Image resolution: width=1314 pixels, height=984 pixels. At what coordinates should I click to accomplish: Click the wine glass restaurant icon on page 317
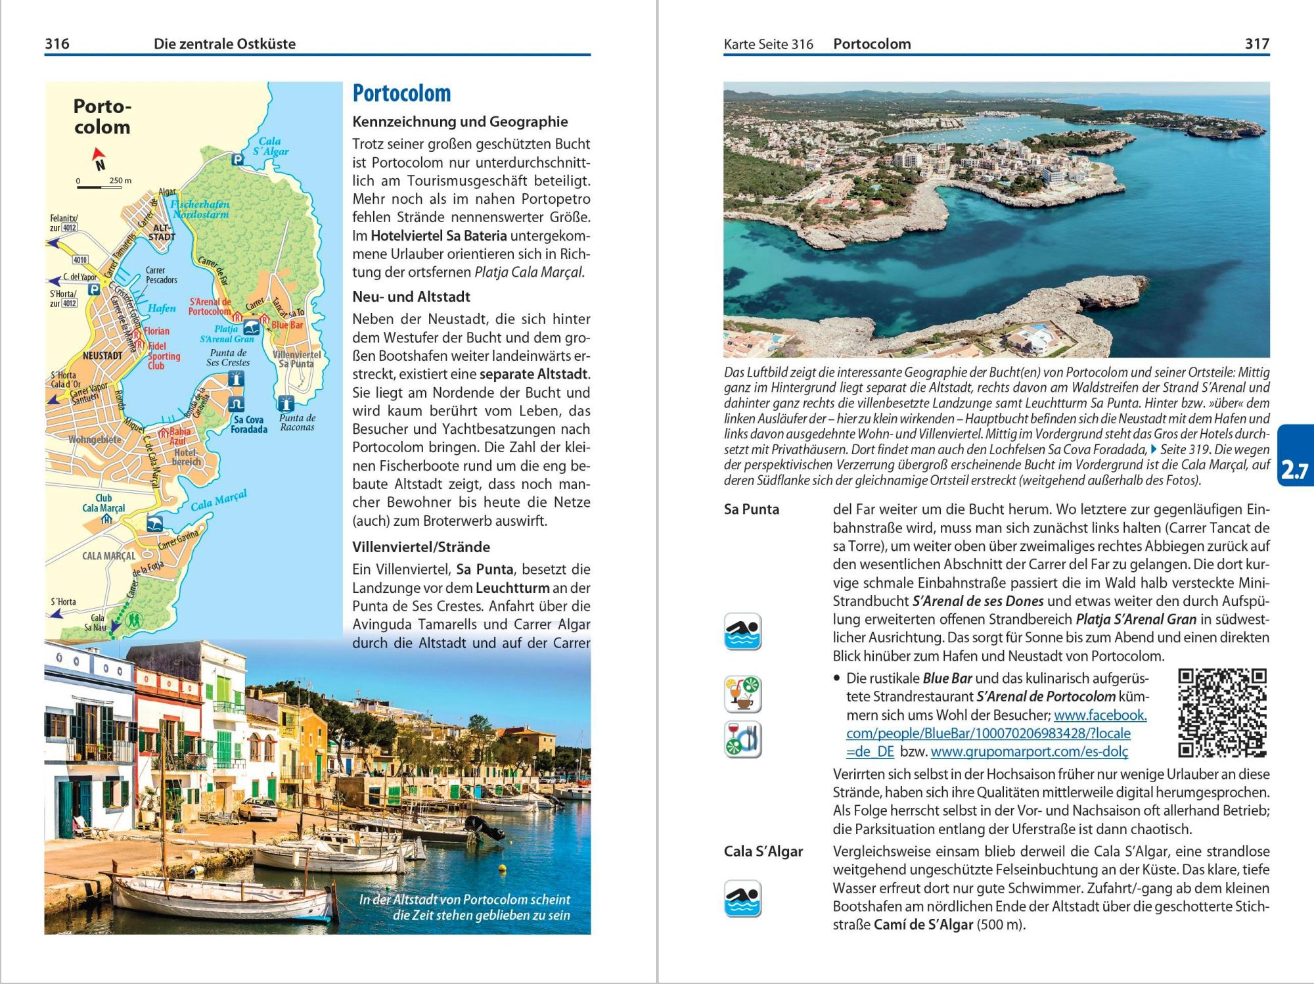pos(742,739)
